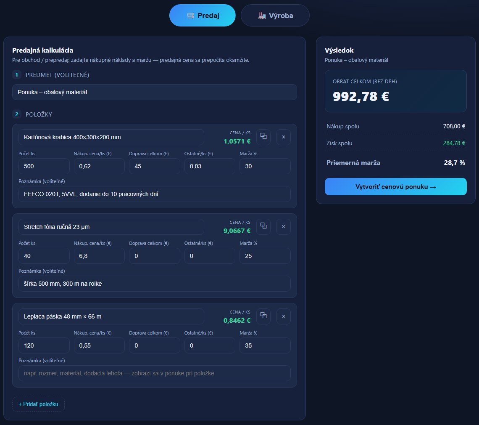The height and width of the screenshot is (425, 479).
Task: Edit the note 'FEFCO 0201, 5VVL' field
Action: [155, 194]
